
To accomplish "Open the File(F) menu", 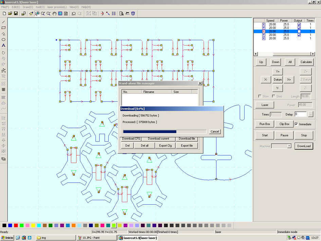I will 5,7.
